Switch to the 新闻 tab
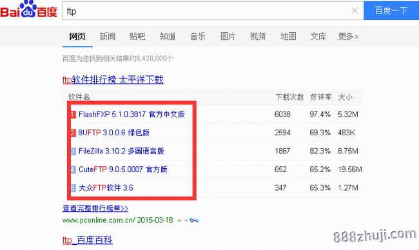Viewport: 419px width, 250px height. point(108,36)
